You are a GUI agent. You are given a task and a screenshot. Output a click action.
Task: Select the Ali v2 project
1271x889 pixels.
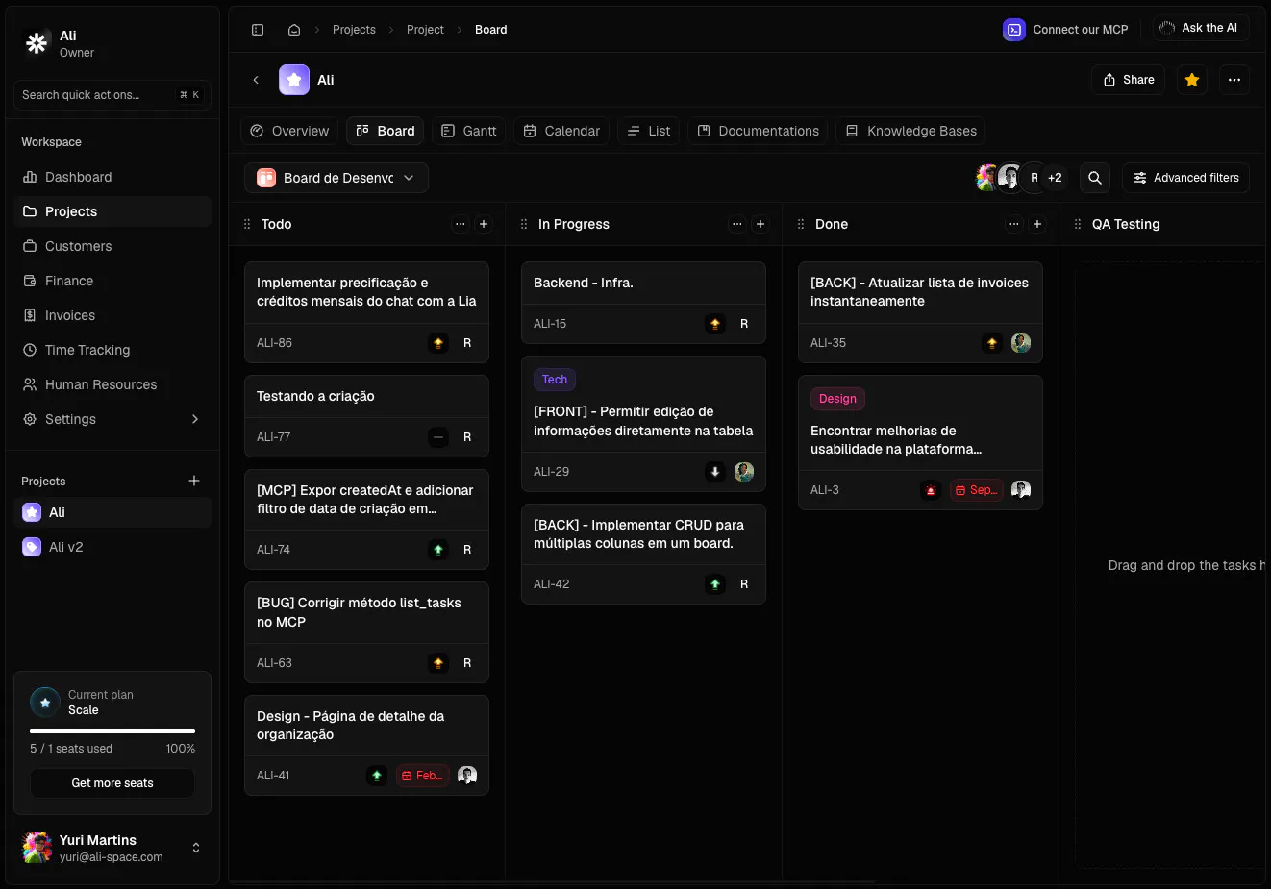tap(112, 547)
